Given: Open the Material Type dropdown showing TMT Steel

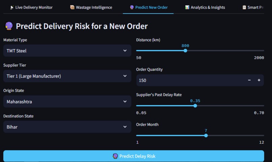Looking at the screenshot, I should tap(67, 51).
